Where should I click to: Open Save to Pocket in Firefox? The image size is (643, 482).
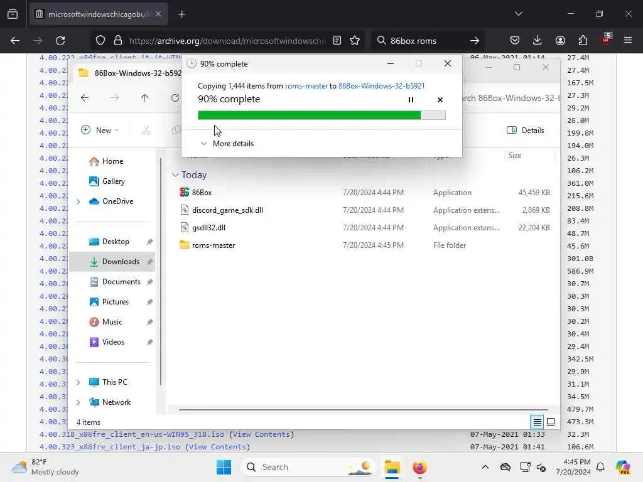[x=515, y=41]
